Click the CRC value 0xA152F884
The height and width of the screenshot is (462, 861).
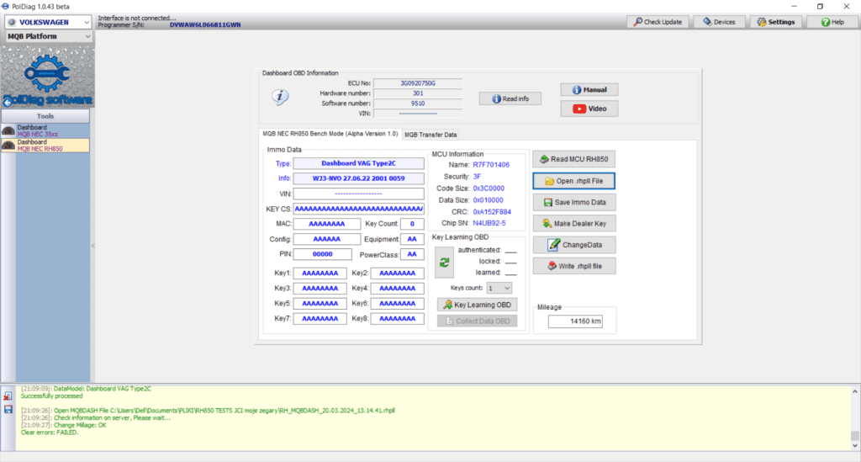point(492,212)
